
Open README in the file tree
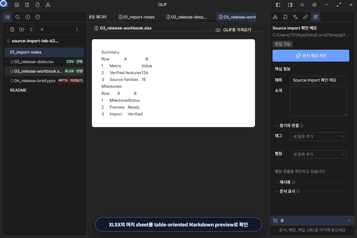pyautogui.click(x=44, y=90)
